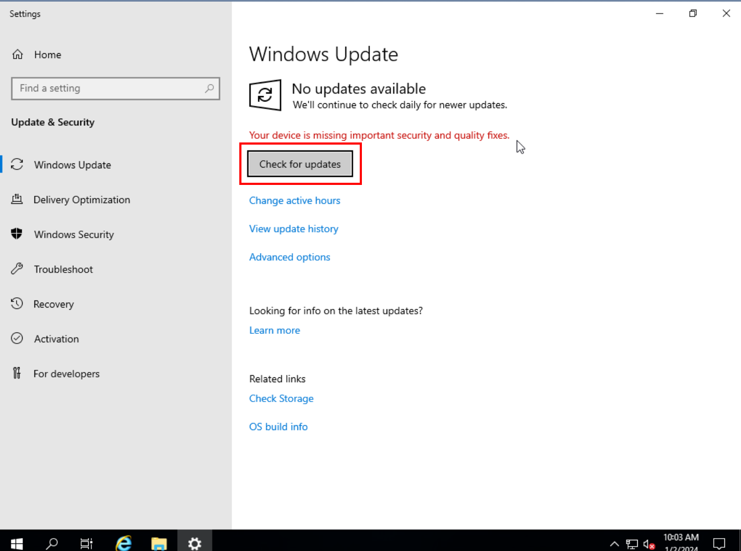Open Change active hours link
The width and height of the screenshot is (741, 551).
pos(294,201)
